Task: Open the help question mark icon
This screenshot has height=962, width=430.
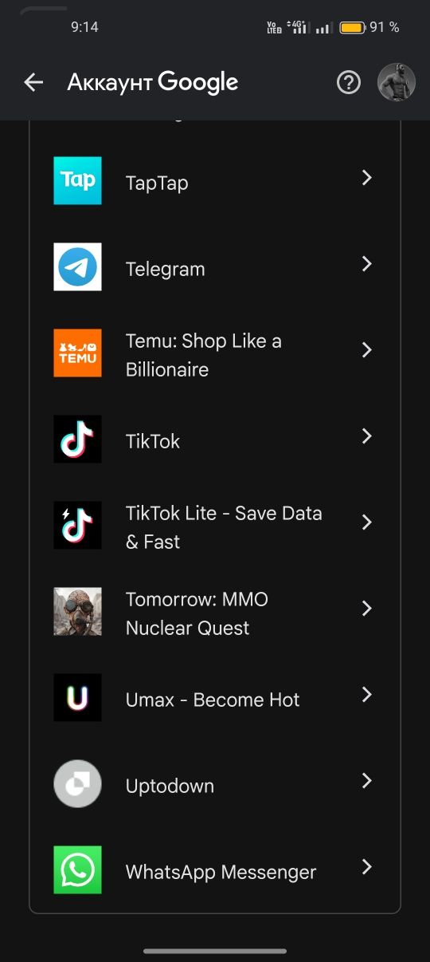Action: (349, 82)
